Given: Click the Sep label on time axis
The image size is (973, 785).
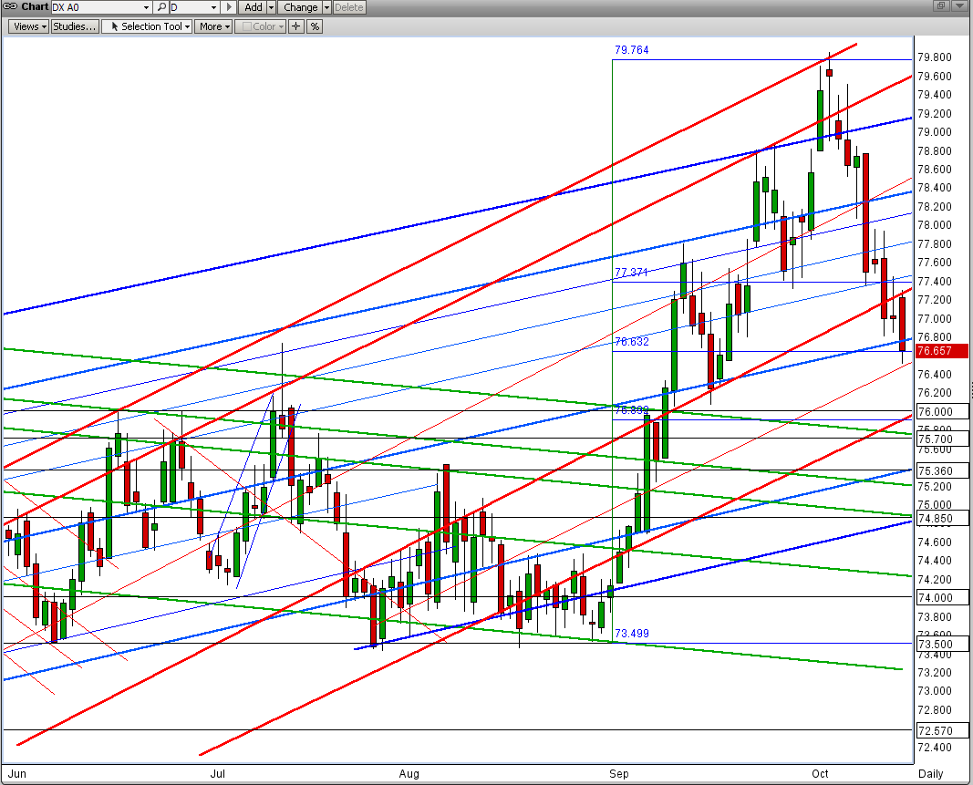Looking at the screenshot, I should coord(618,774).
